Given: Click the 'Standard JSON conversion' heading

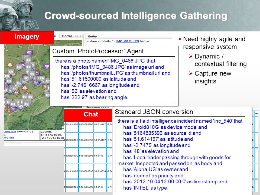Looking at the screenshot, I should click(x=154, y=112).
